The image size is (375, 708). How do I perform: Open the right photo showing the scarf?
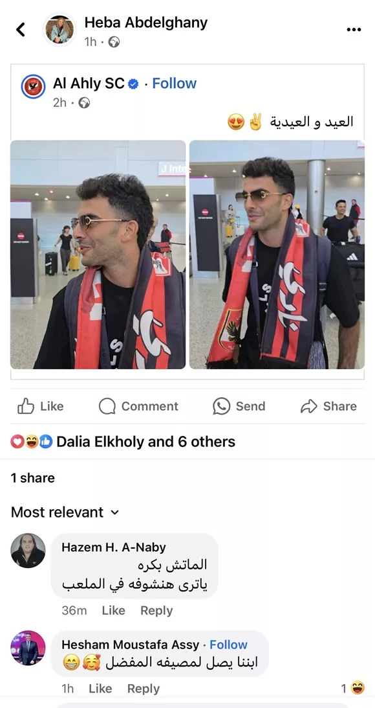277,255
